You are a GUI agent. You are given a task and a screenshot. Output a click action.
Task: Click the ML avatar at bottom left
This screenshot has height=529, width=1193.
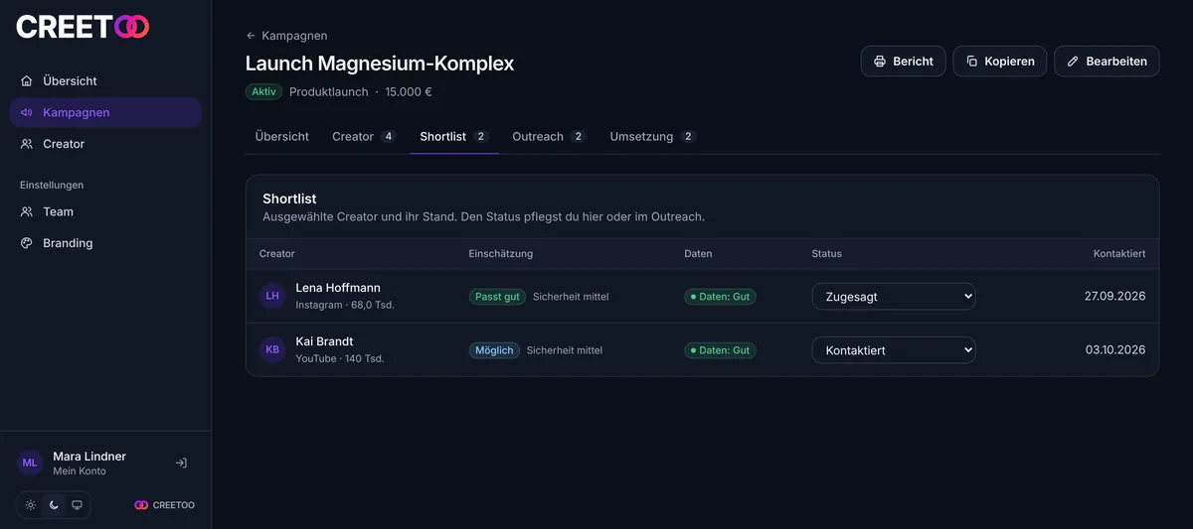click(30, 463)
